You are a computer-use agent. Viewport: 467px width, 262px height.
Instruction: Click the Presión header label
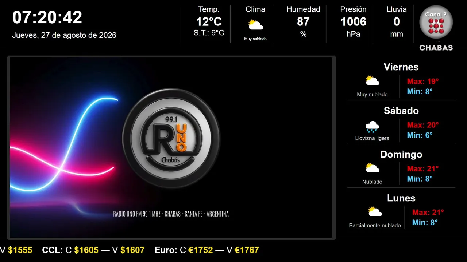(x=354, y=9)
